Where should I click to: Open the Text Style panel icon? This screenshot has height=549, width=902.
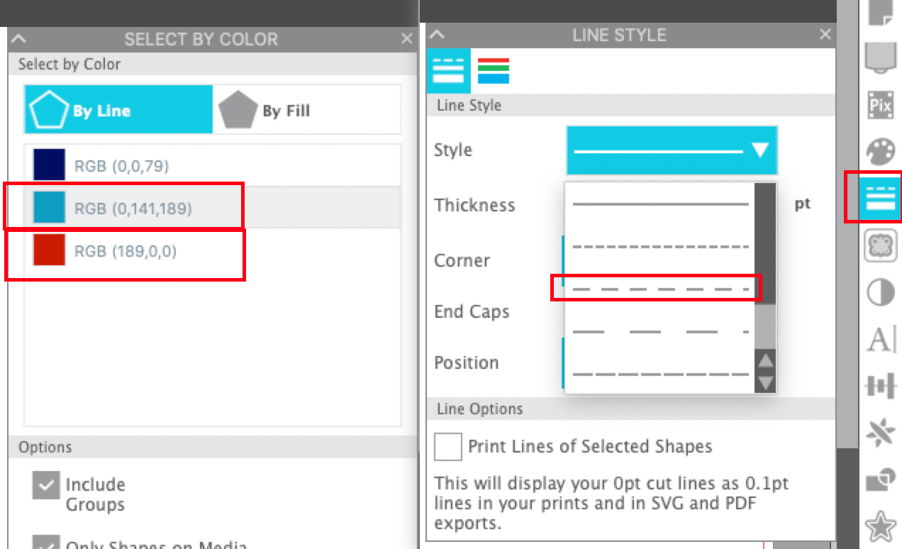click(880, 339)
